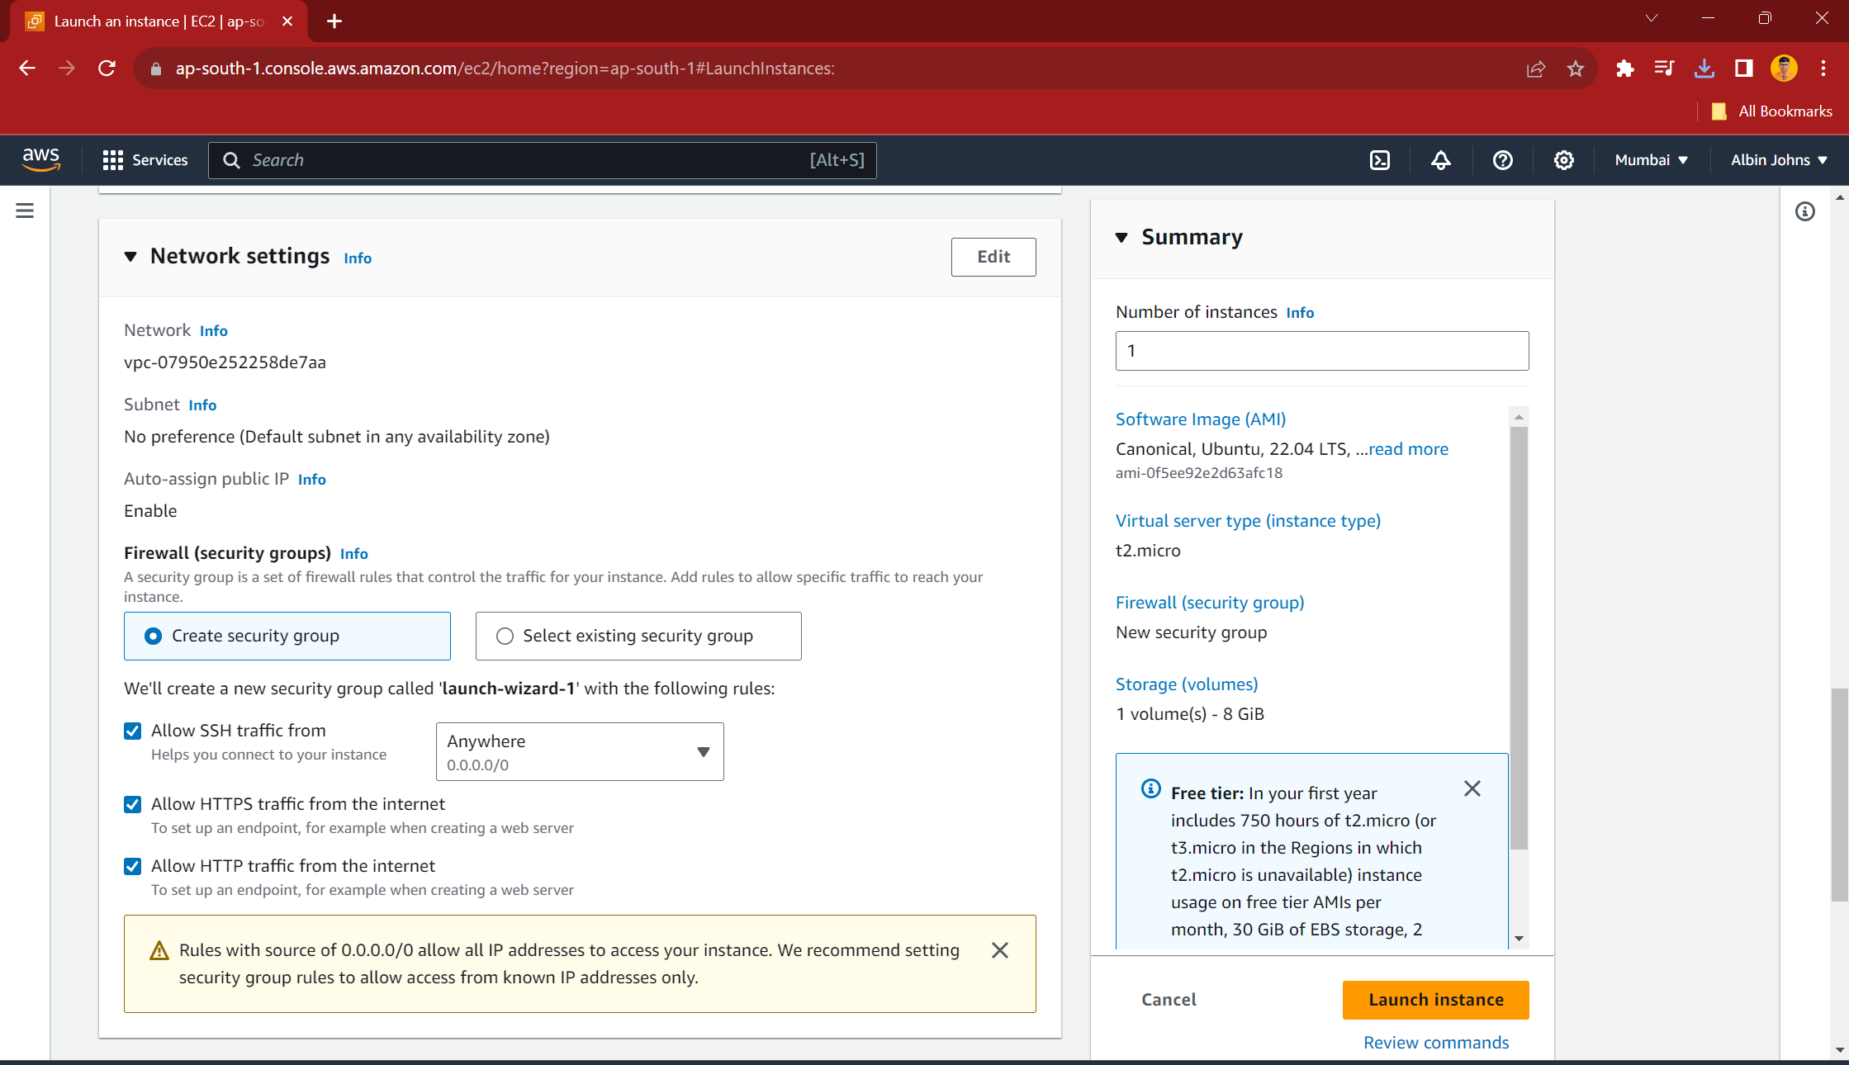Open the Anywhere SSH source dropdown
Image resolution: width=1849 pixels, height=1065 pixels.
[x=579, y=751]
